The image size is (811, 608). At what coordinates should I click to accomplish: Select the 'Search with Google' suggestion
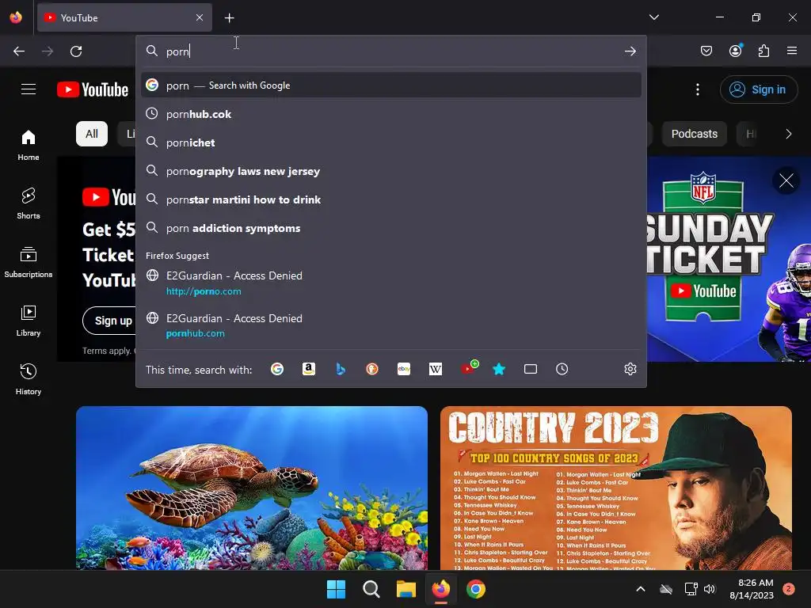(x=390, y=85)
